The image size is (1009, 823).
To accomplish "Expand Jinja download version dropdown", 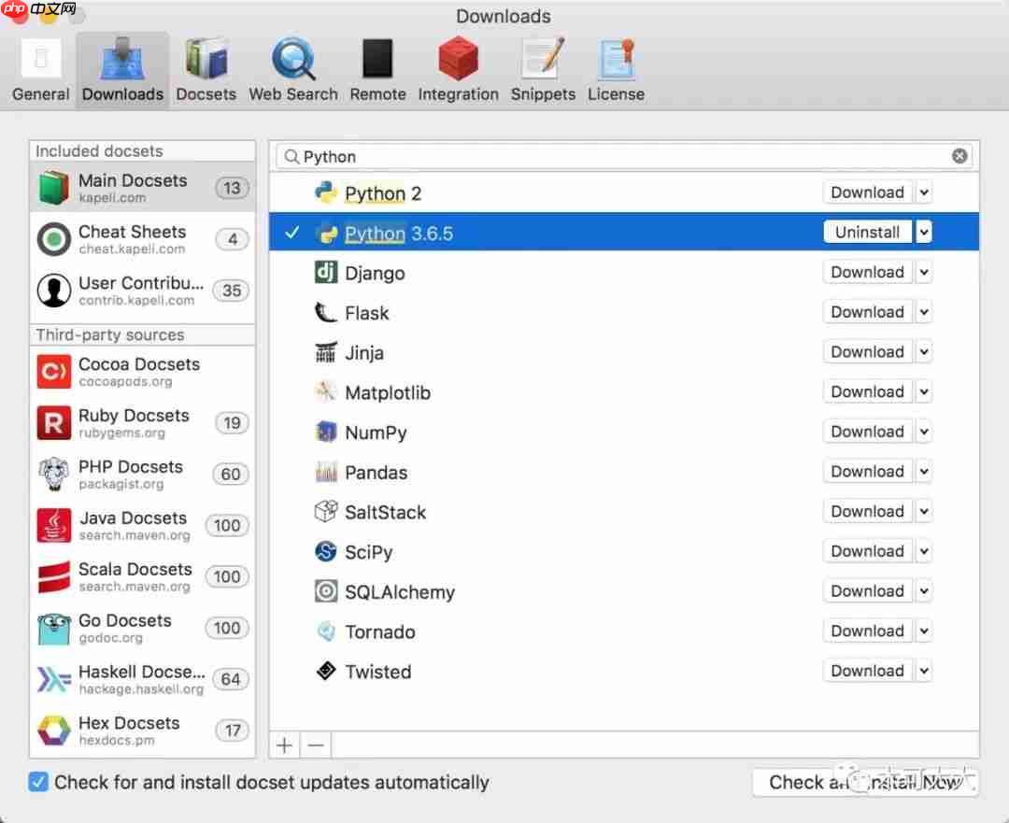I will click(924, 352).
